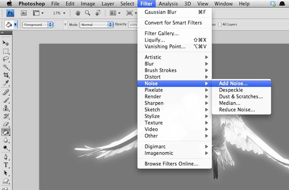Choose Convert for Smart Filters
This screenshot has height=190, width=289.
(175, 23)
